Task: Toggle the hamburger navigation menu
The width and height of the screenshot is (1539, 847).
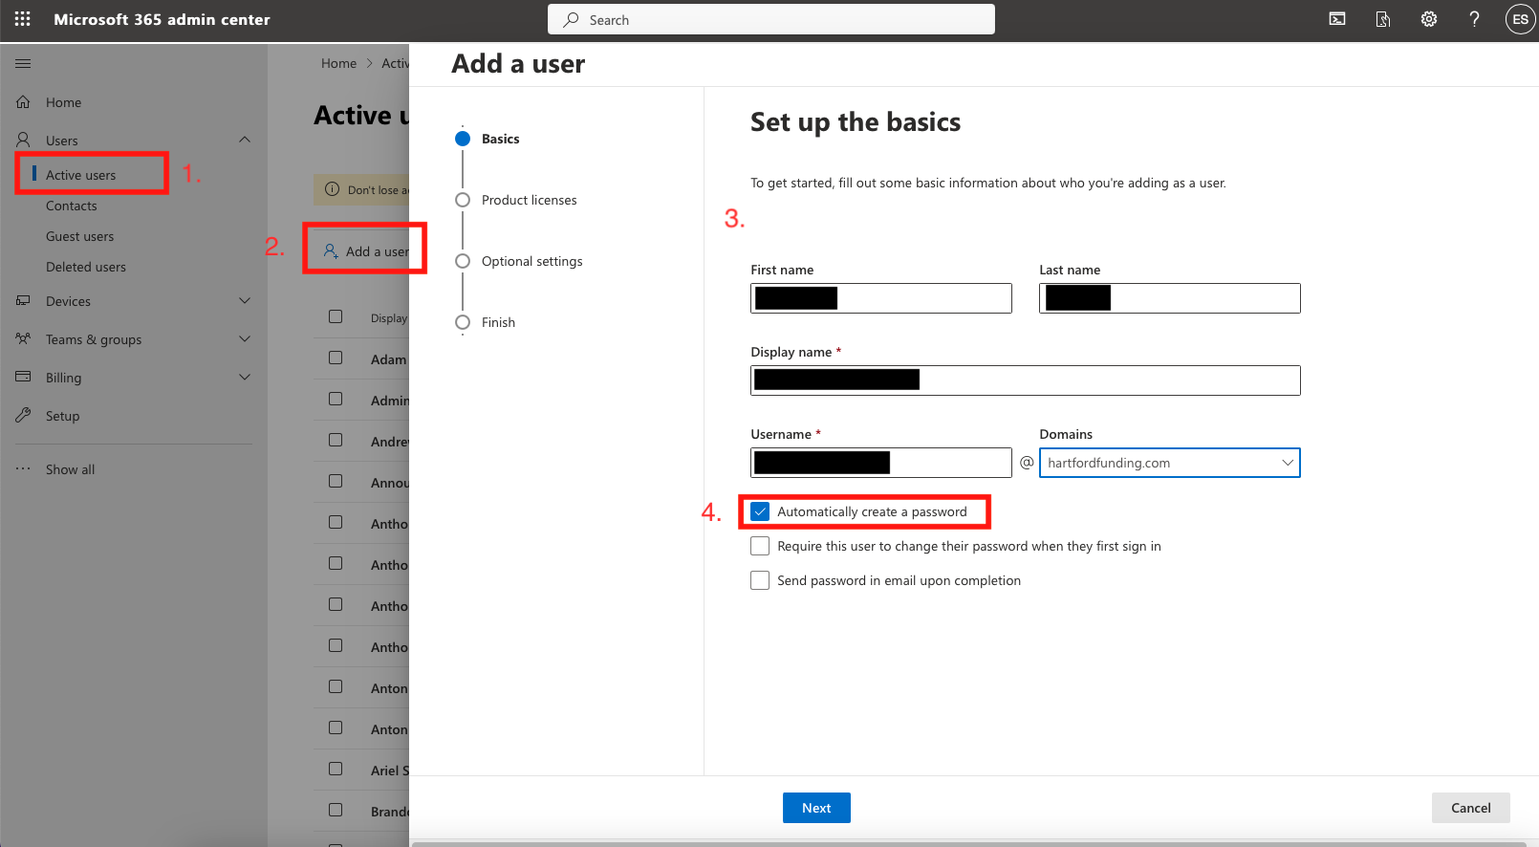Action: click(23, 63)
